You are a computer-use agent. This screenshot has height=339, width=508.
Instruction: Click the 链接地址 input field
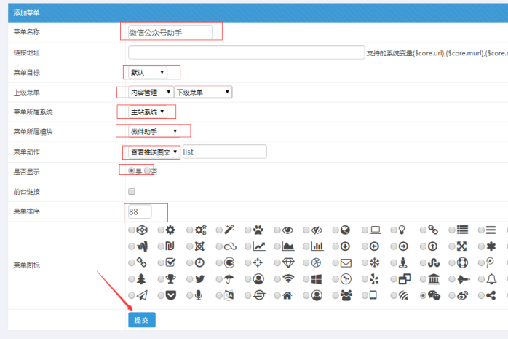(246, 52)
